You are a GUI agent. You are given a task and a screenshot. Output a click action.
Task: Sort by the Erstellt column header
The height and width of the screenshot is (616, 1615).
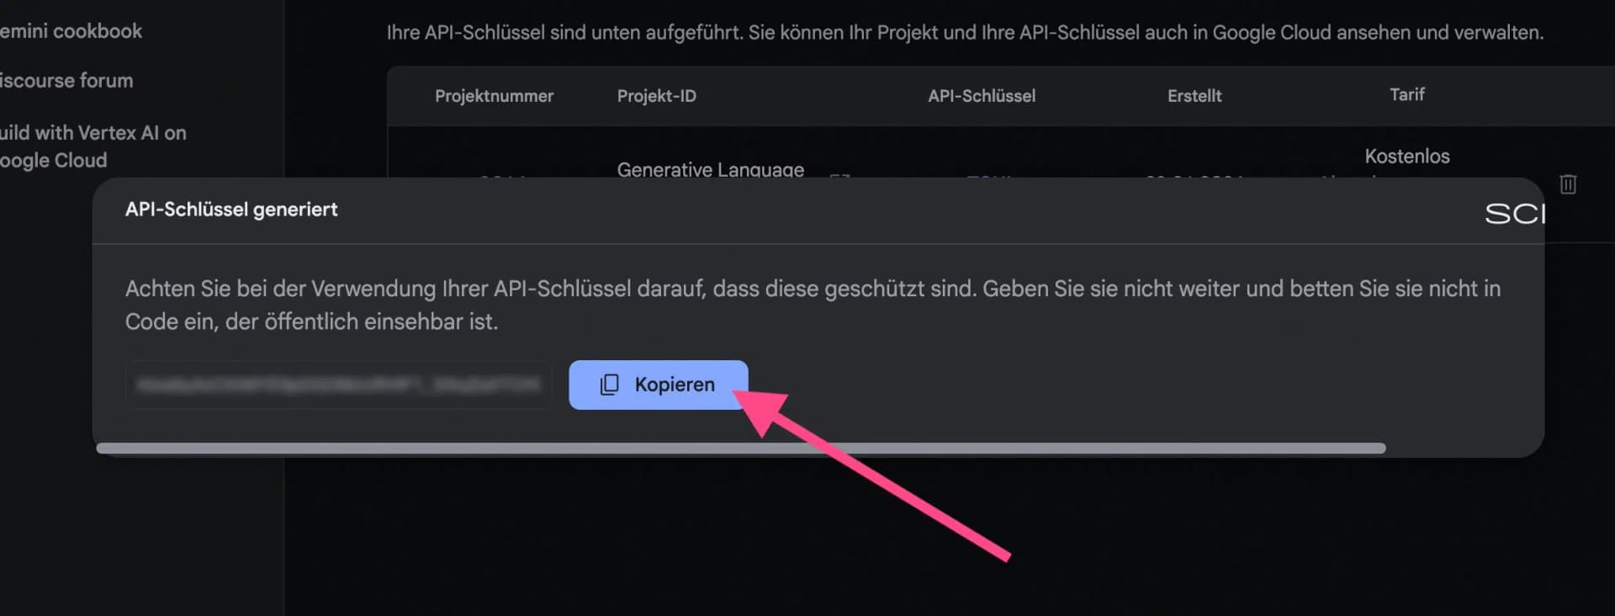point(1194,96)
